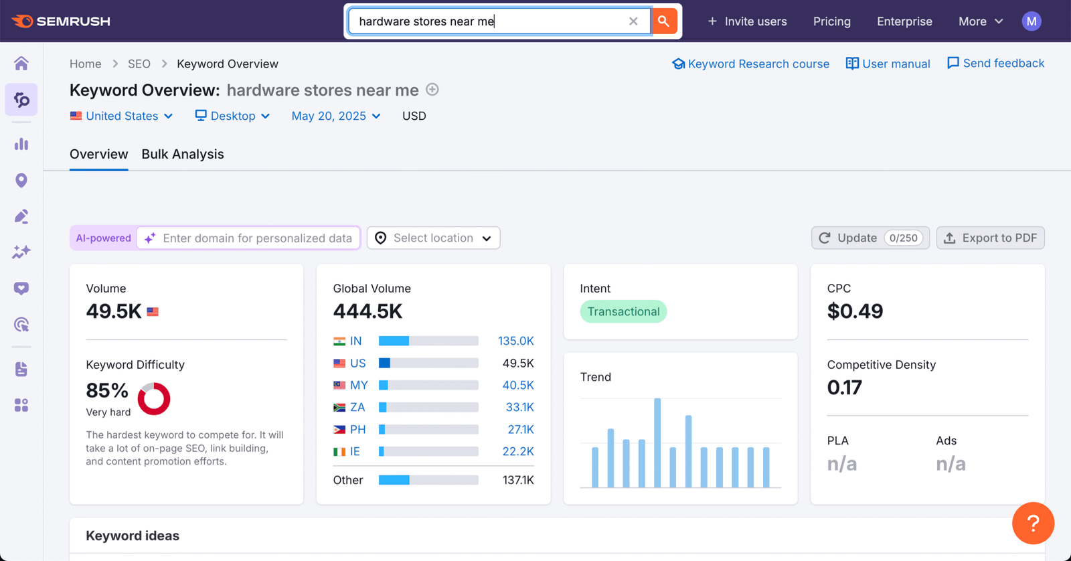Open Pricing in top navigation
This screenshot has width=1071, height=561.
click(832, 21)
